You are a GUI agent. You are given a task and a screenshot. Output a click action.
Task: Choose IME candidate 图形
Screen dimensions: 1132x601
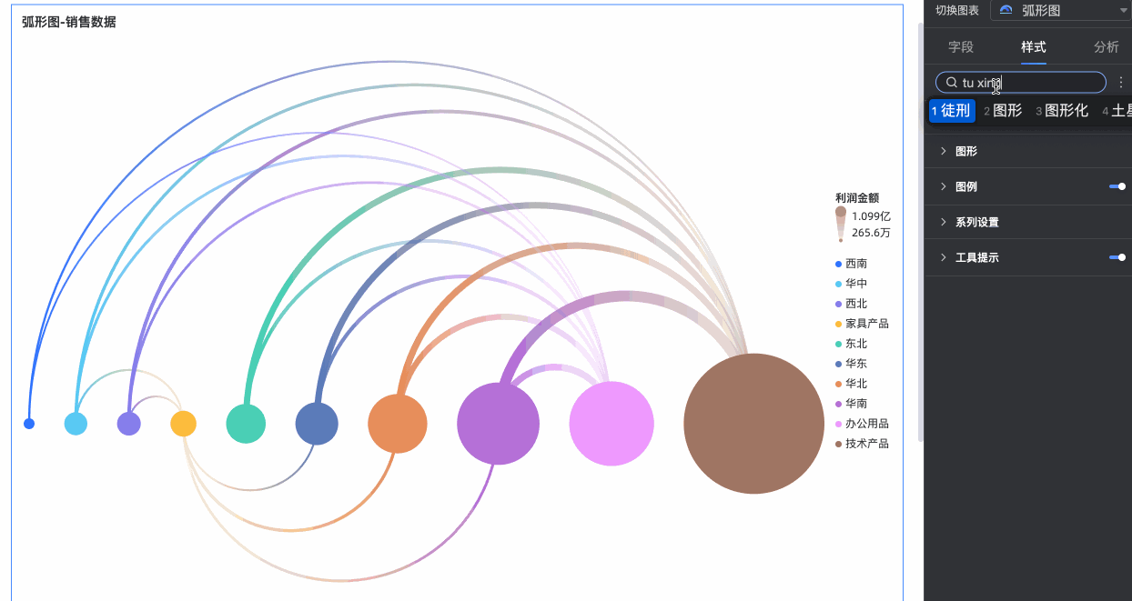[x=1006, y=111]
